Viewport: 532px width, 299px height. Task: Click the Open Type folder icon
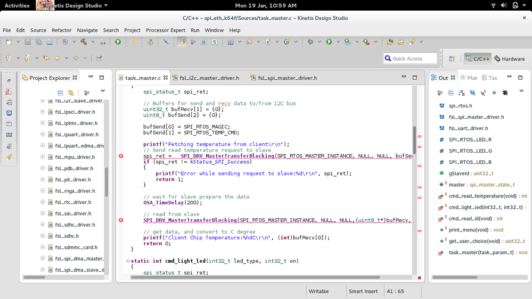tap(390, 41)
